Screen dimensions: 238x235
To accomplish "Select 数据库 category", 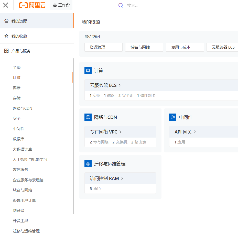I will 18,139.
